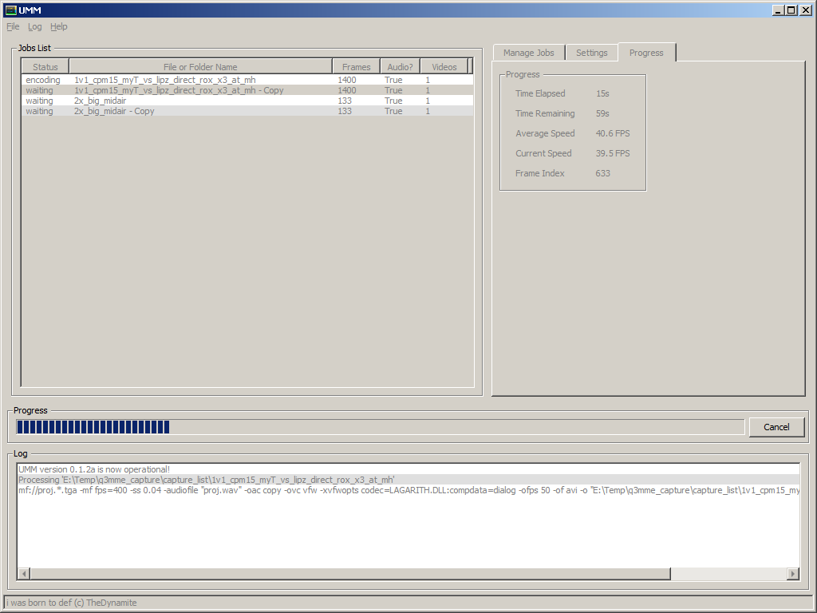
Task: Open the File menu
Action: pyautogui.click(x=13, y=26)
